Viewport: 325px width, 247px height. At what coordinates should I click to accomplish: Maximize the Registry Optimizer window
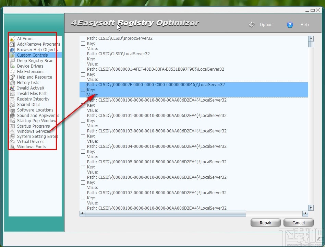tap(313, 10)
